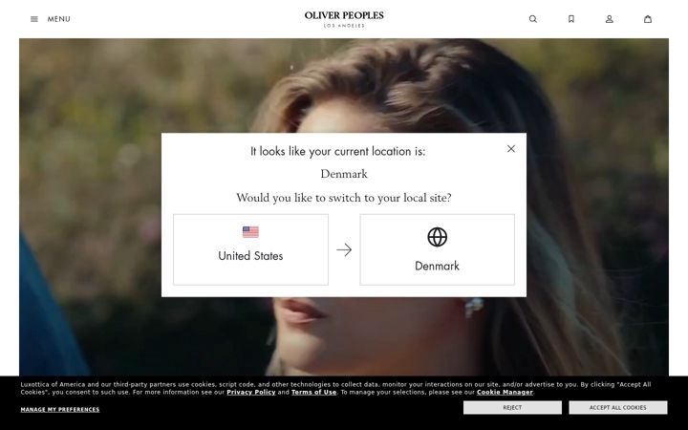Stay on the United States site
The image size is (688, 430).
[x=250, y=249]
